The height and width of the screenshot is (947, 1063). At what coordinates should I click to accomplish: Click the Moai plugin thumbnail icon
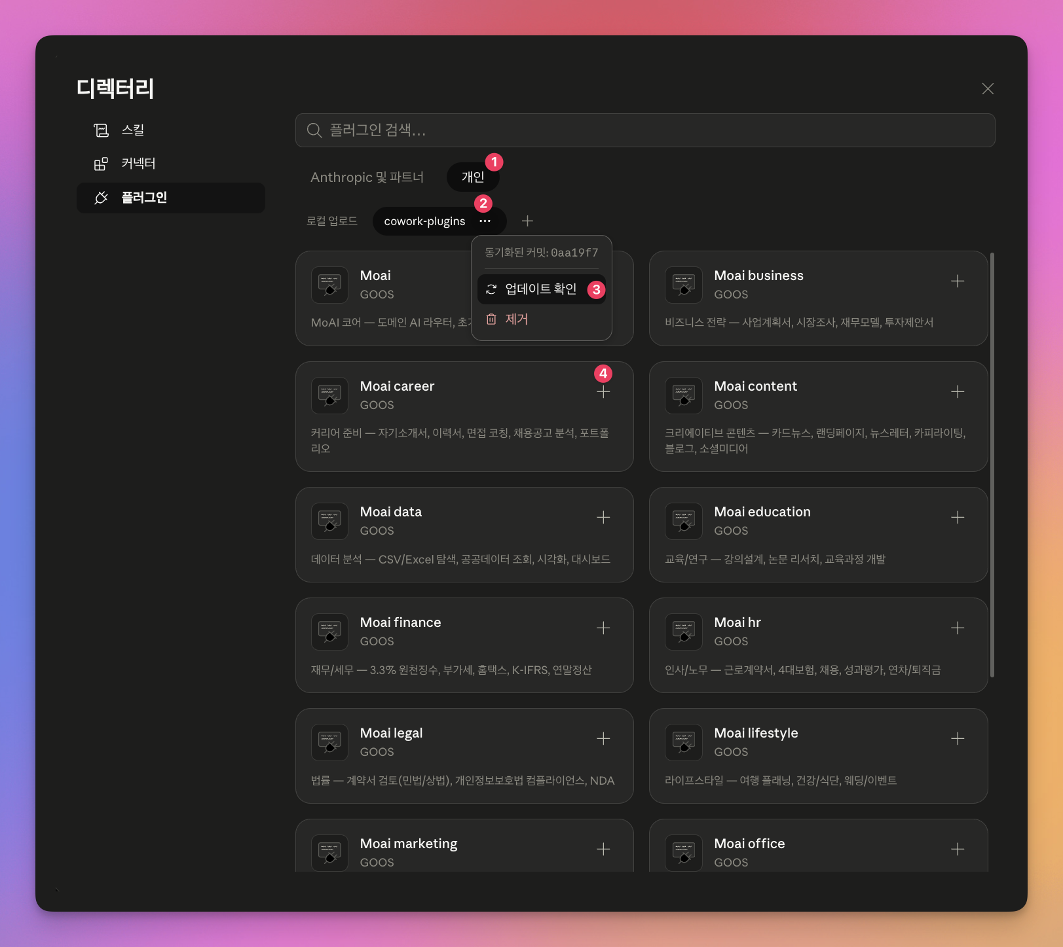[329, 285]
